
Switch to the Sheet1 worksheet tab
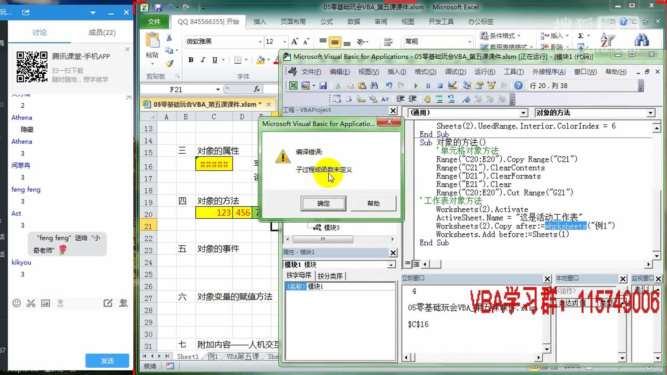tap(188, 356)
